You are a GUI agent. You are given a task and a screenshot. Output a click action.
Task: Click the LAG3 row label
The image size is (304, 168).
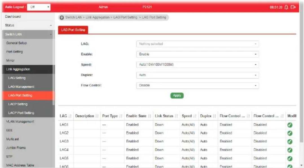coord(64,141)
